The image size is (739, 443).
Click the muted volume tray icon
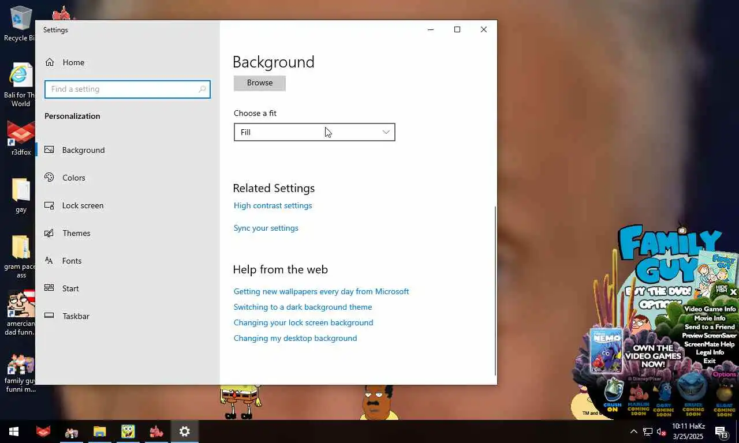coord(662,431)
